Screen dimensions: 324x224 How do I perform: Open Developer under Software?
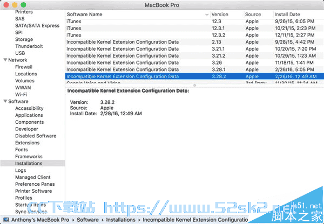pos(26,129)
